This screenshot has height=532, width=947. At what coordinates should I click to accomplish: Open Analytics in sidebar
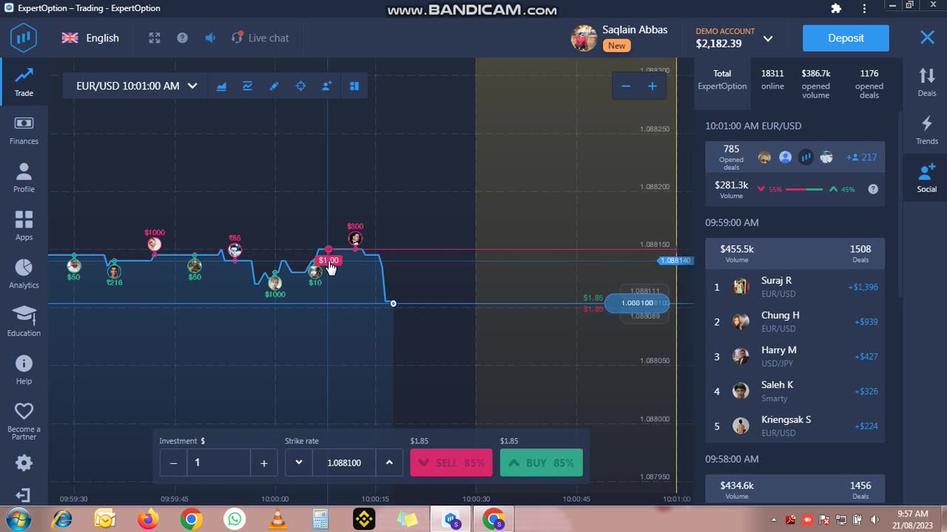coord(24,274)
